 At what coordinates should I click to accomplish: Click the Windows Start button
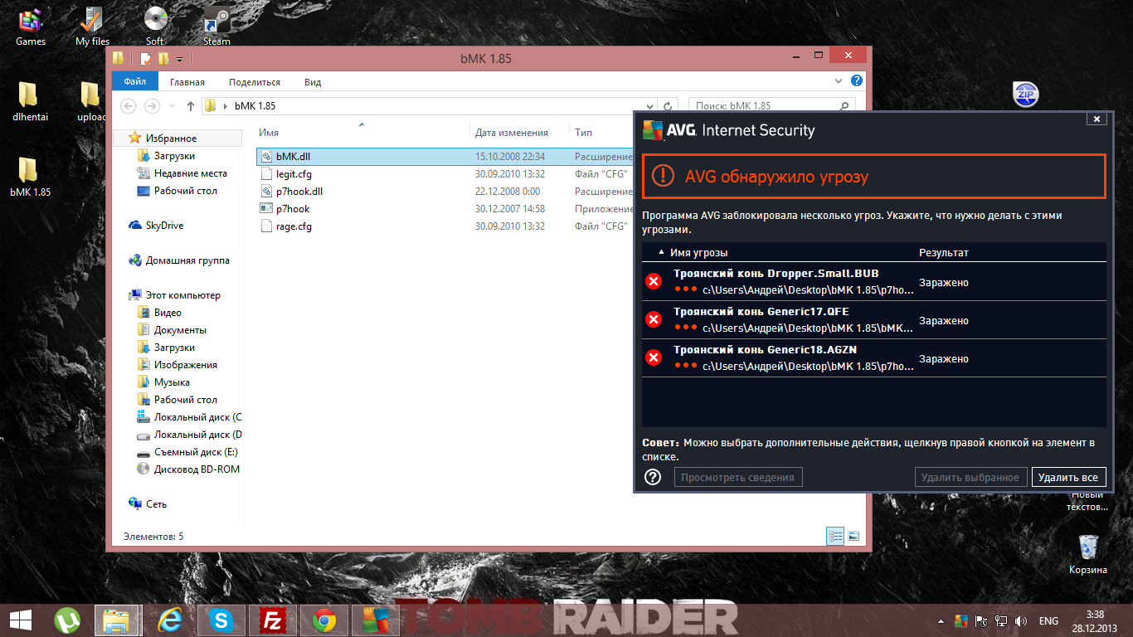click(x=20, y=620)
